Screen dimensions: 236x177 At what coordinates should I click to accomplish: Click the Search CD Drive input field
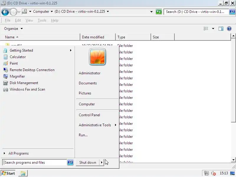[x=196, y=12]
